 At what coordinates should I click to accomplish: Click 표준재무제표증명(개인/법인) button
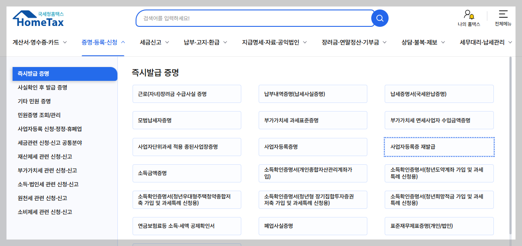click(439, 226)
